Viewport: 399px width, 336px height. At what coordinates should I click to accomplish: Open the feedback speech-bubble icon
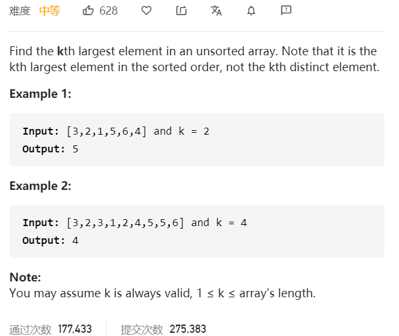[286, 10]
